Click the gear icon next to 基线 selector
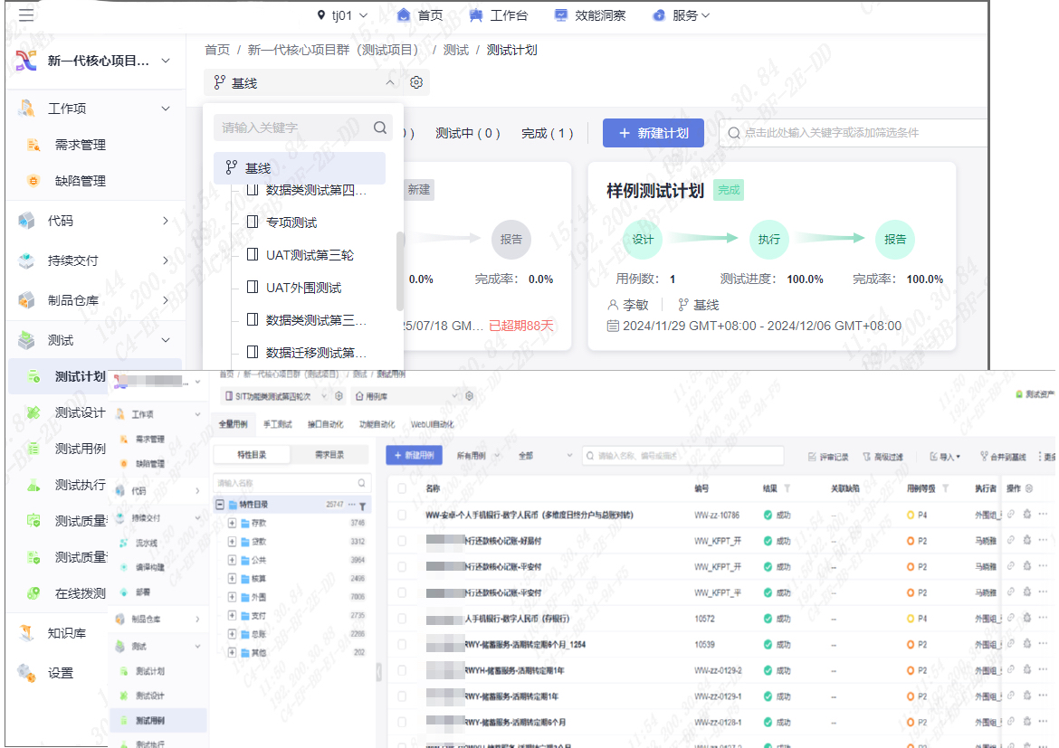The image size is (1059, 748). pos(416,82)
